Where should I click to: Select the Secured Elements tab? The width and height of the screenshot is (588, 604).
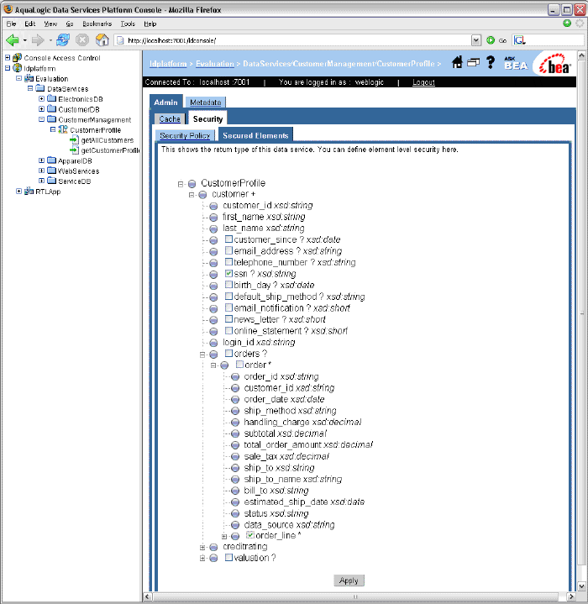[x=255, y=135]
